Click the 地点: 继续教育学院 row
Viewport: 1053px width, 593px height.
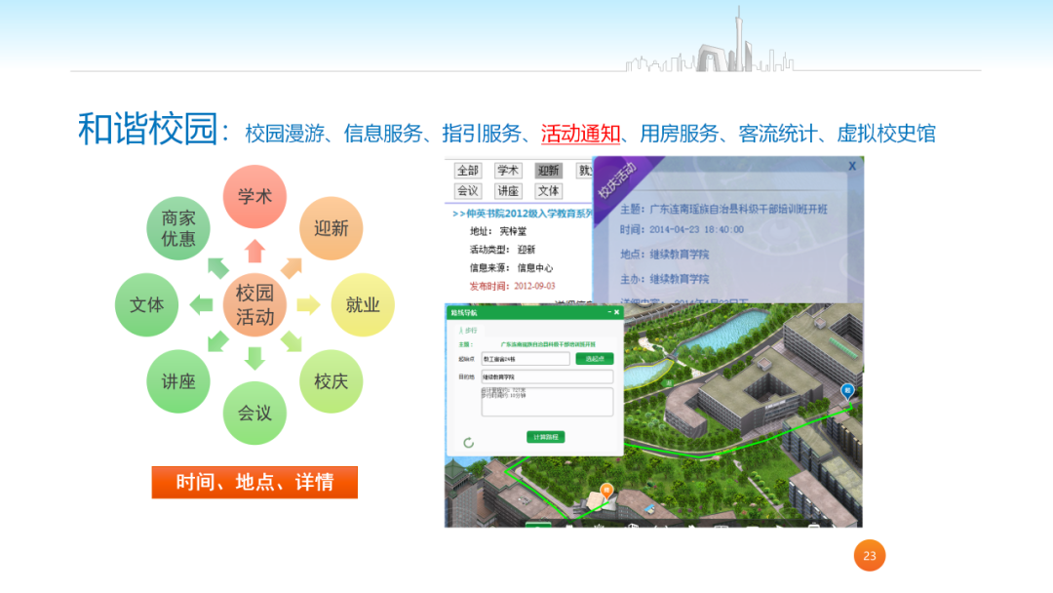(x=664, y=255)
